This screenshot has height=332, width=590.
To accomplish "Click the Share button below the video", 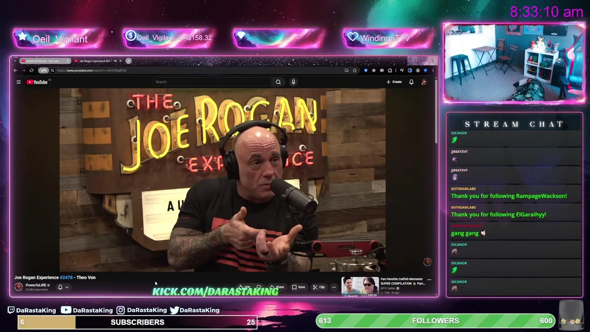I will point(277,287).
